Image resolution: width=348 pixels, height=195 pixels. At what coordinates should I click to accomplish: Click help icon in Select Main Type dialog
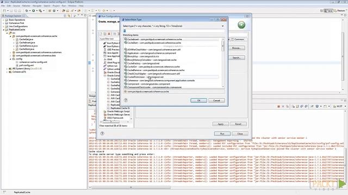[126, 100]
